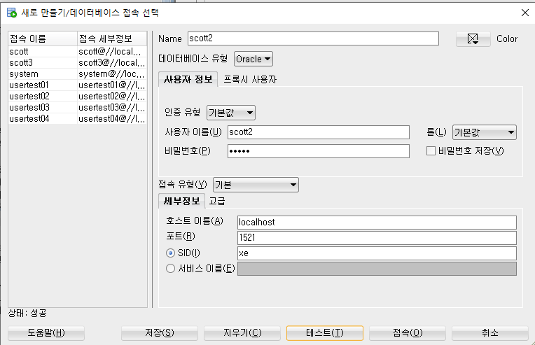Click the 지우기 button
This screenshot has height=345, width=535.
242,332
